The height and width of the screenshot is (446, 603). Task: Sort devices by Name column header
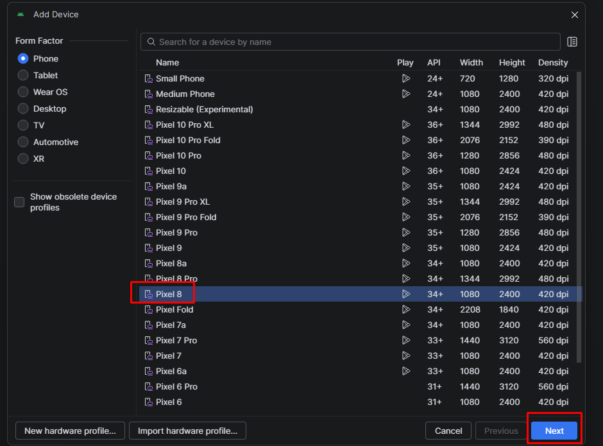[x=167, y=62]
